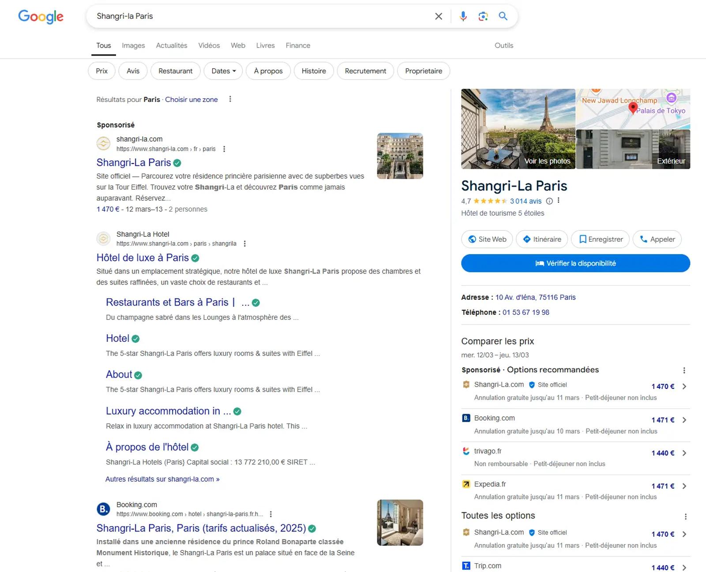Open the map thumbnail with Palais de Tokyo
The height and width of the screenshot is (572, 706).
click(633, 108)
